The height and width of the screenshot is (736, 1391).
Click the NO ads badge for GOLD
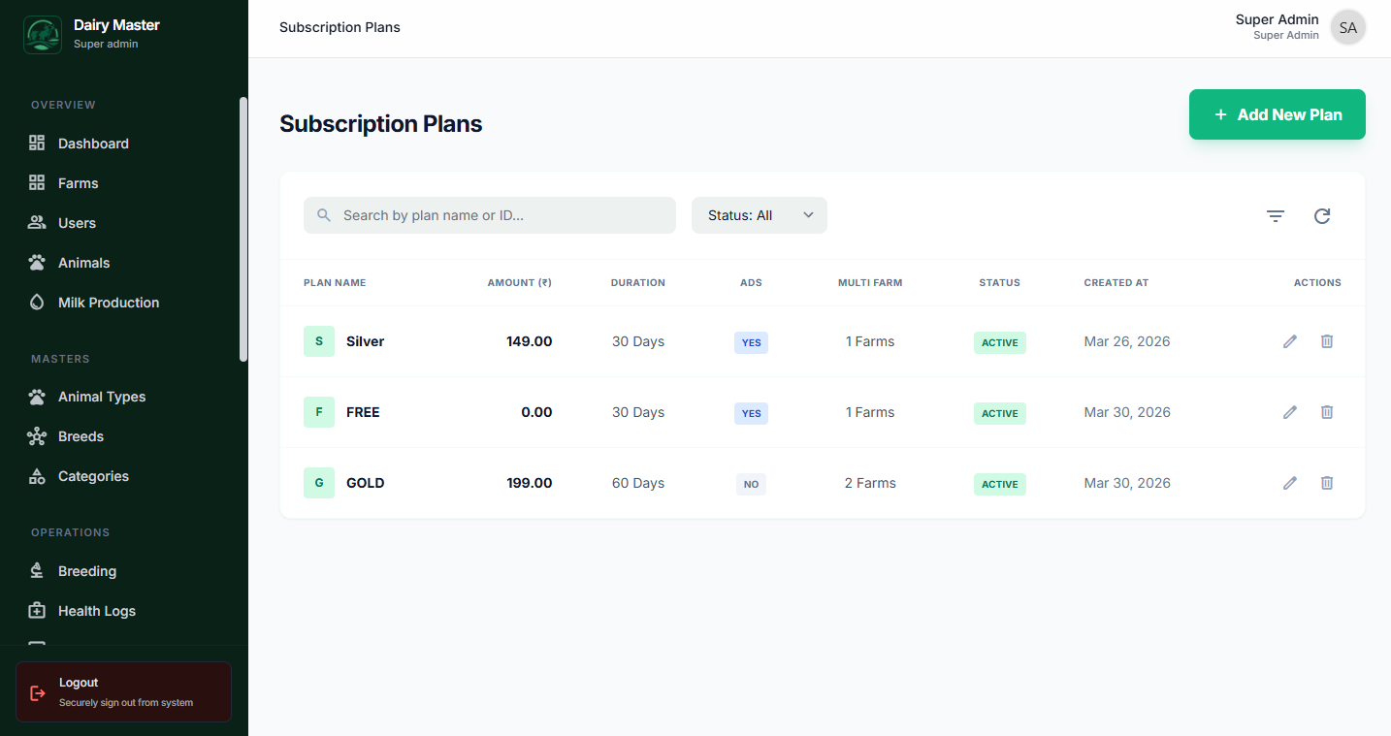[x=751, y=483]
